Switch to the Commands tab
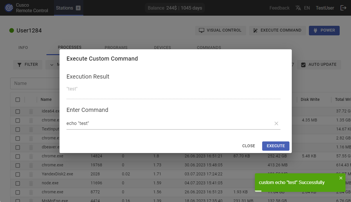351x202 pixels. pyautogui.click(x=209, y=48)
